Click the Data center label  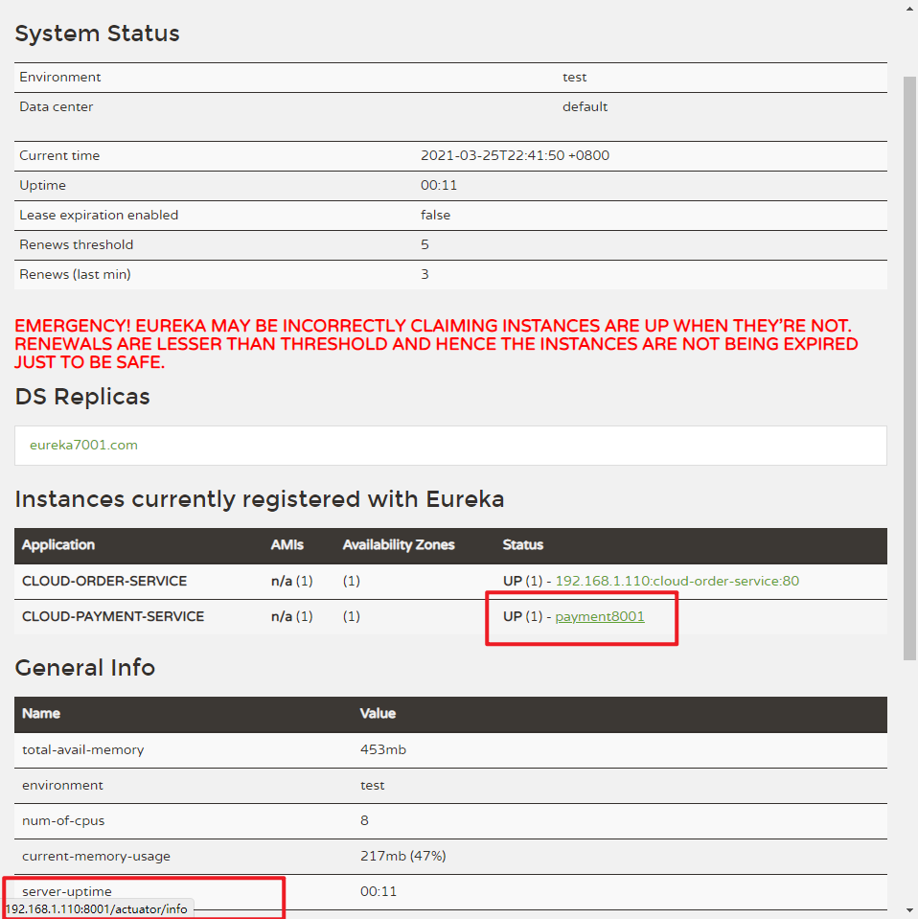(57, 106)
